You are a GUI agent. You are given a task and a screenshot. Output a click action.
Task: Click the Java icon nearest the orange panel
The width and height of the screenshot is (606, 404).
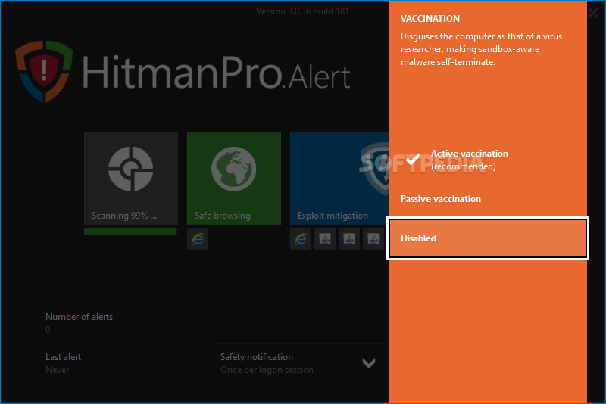pos(373,239)
